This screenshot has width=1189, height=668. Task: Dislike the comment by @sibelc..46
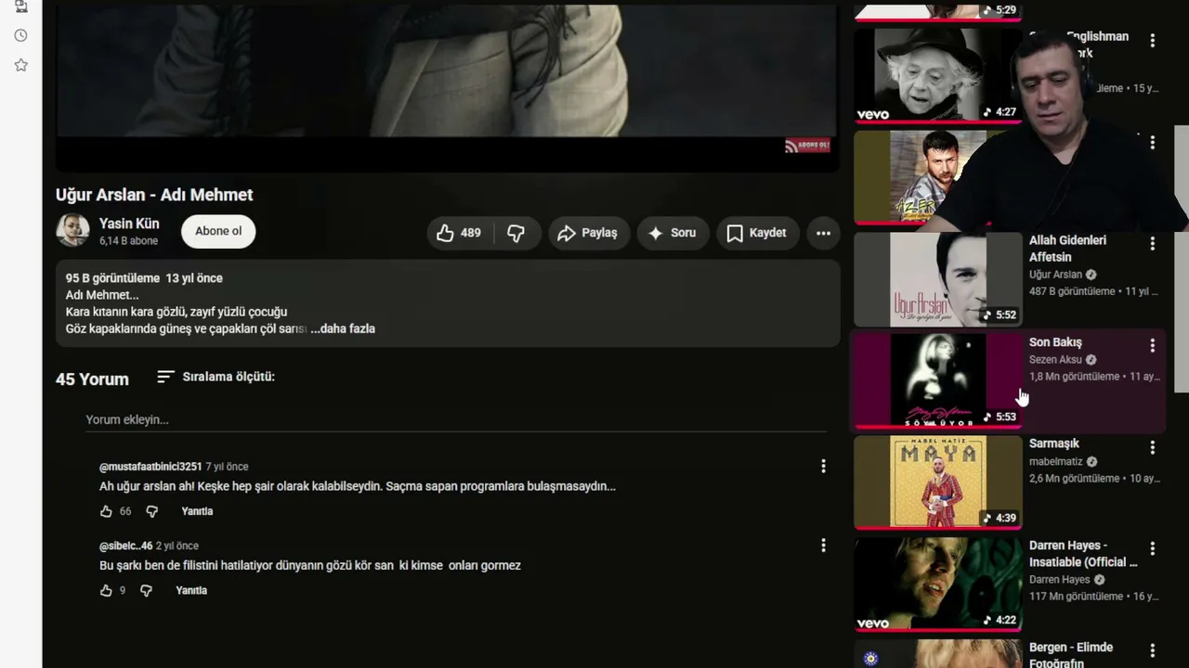point(146,590)
